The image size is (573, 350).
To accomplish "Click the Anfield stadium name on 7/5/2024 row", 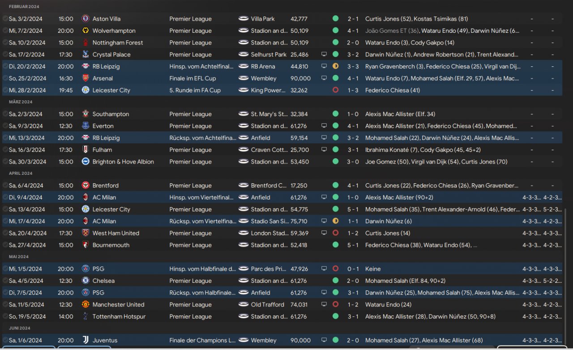I will click(x=261, y=293).
